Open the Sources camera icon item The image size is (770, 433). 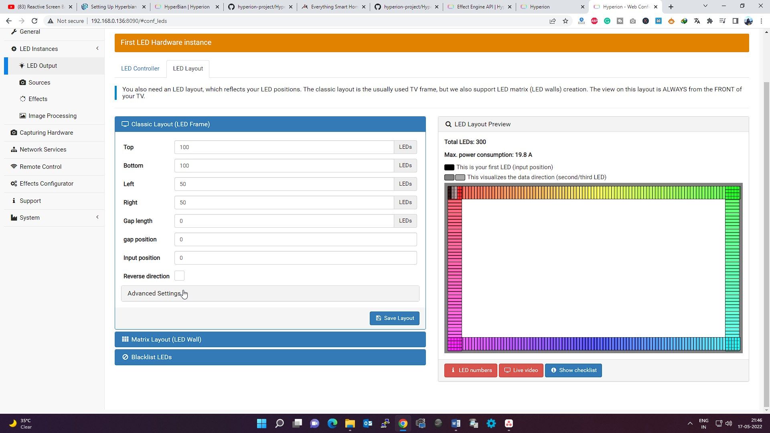[23, 83]
